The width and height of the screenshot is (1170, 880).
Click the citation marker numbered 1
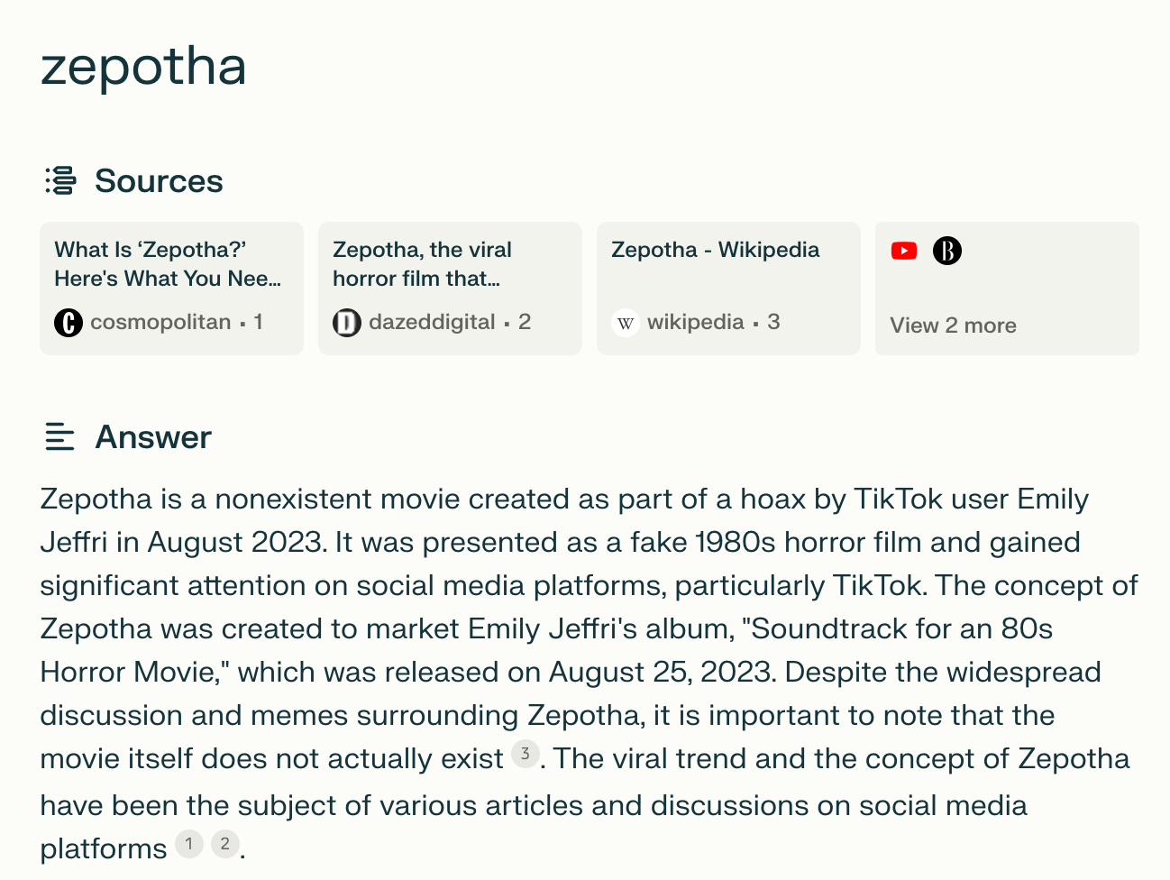(189, 844)
